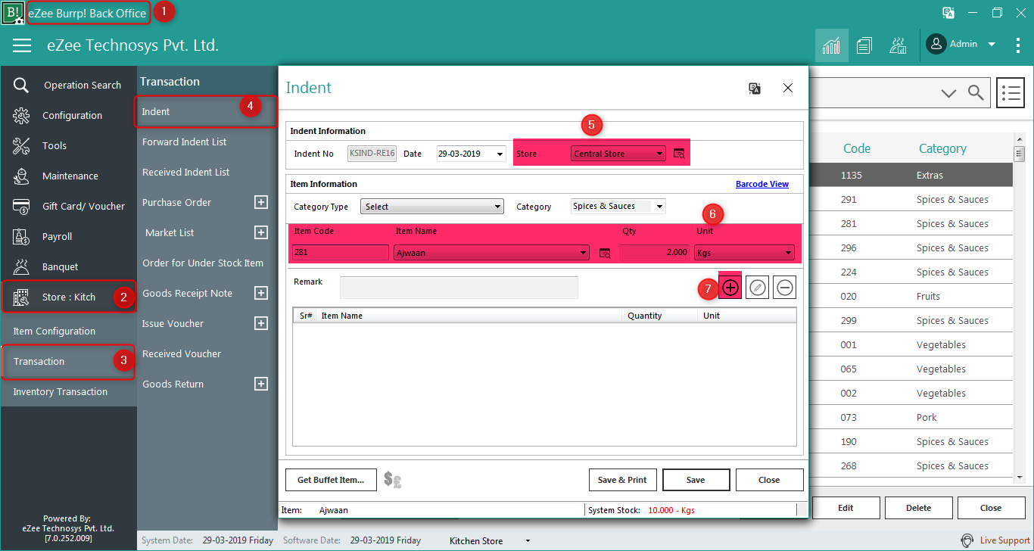This screenshot has width=1034, height=551.
Task: Click the Item Code field 281
Action: (x=341, y=253)
